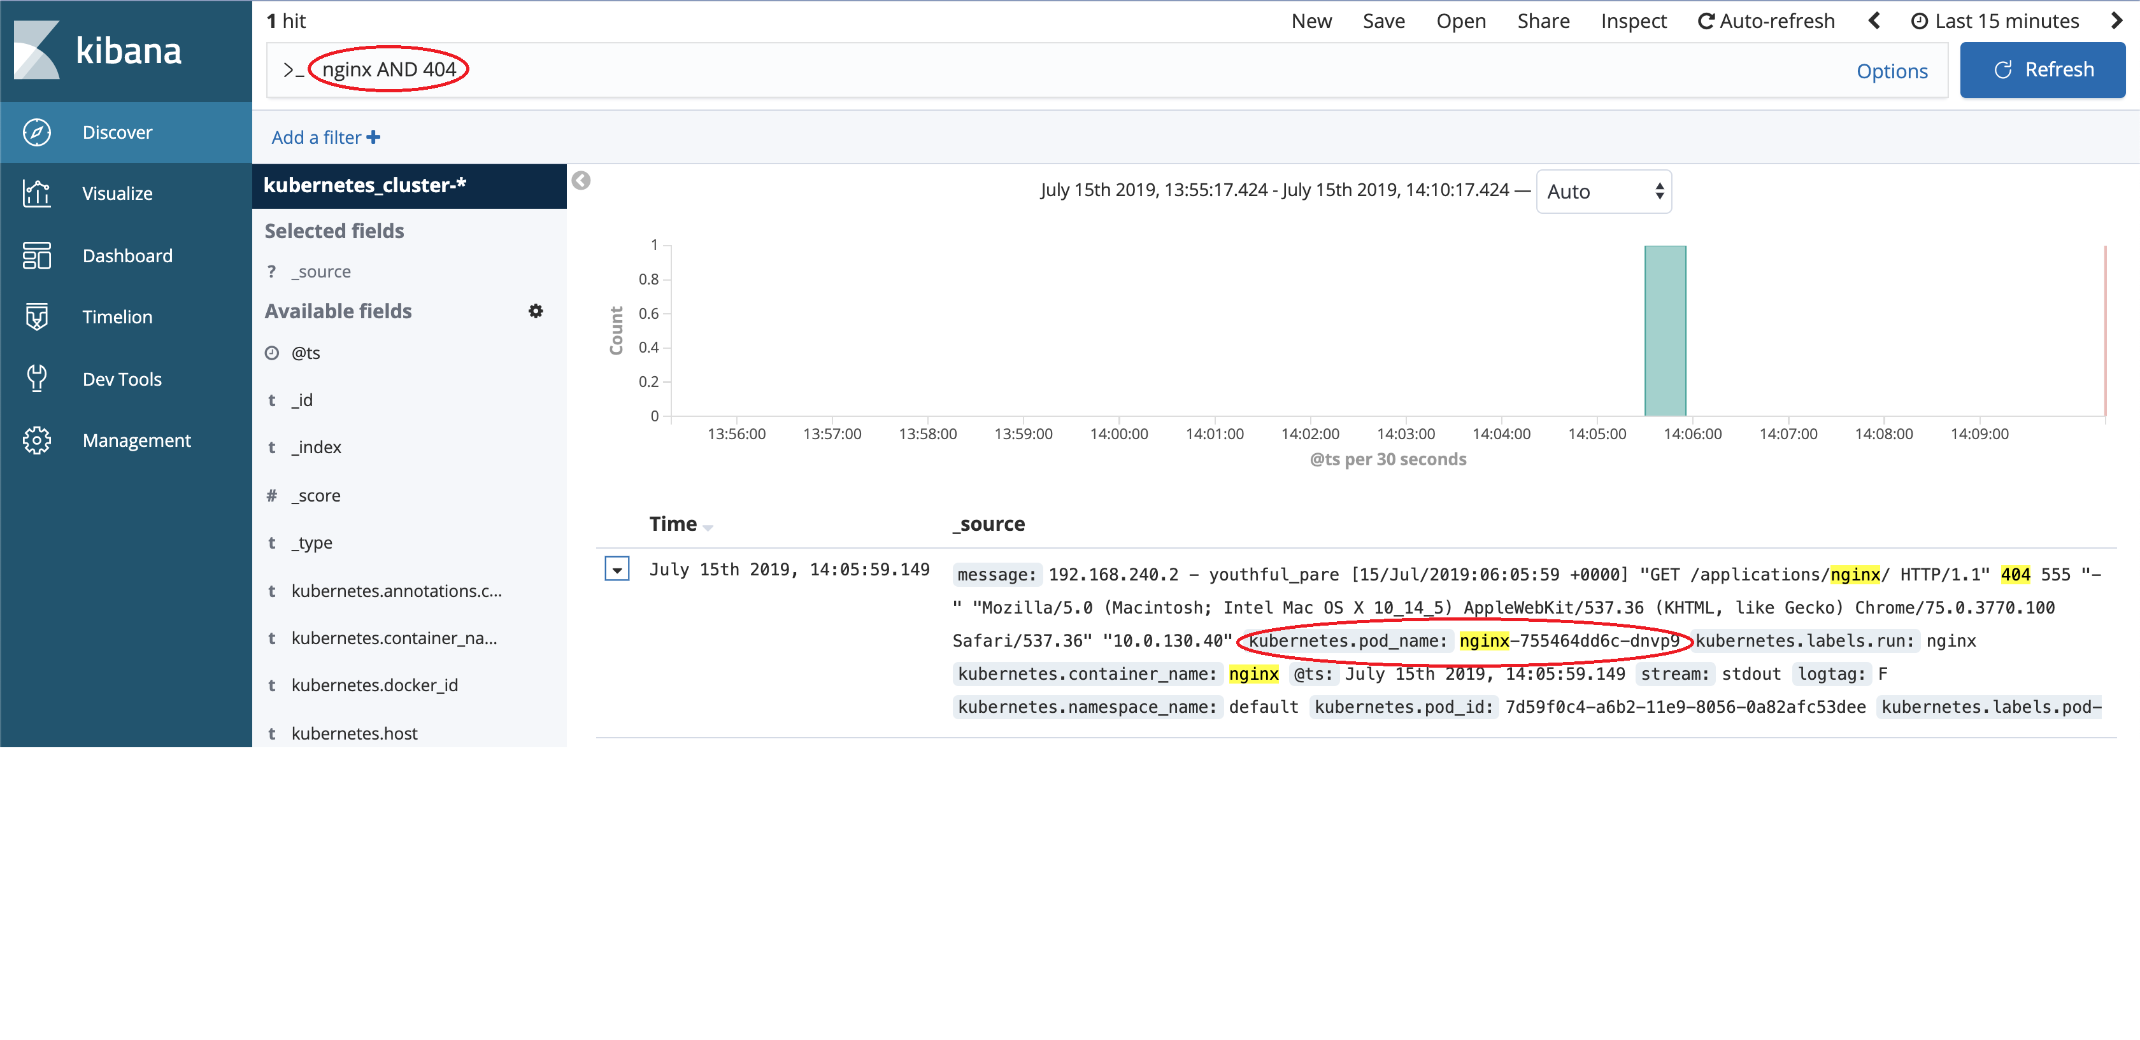
Task: Click the nginx AND 404 query field
Action: point(389,70)
